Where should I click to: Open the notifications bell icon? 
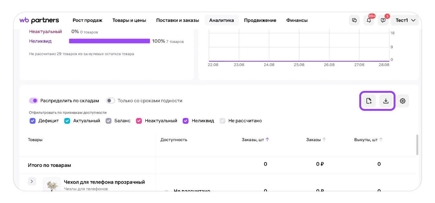(x=369, y=20)
